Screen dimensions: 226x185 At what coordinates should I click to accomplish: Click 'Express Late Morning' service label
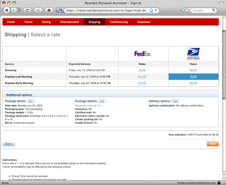[x=19, y=77]
